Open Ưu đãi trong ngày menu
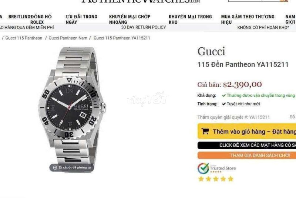Screen dimensions: 296x198 (x=81, y=19)
